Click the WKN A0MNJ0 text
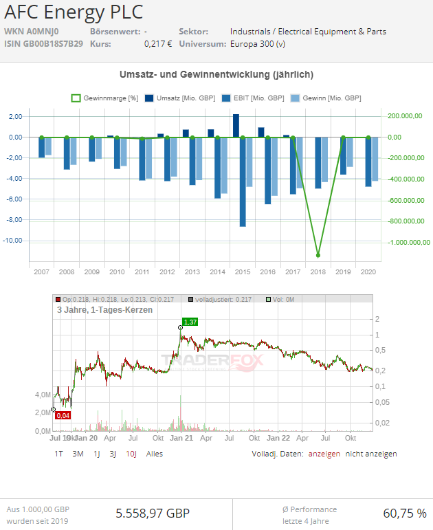The height and width of the screenshot is (530, 433). [x=32, y=32]
